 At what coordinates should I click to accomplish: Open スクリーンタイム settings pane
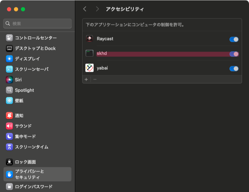(x=37, y=147)
